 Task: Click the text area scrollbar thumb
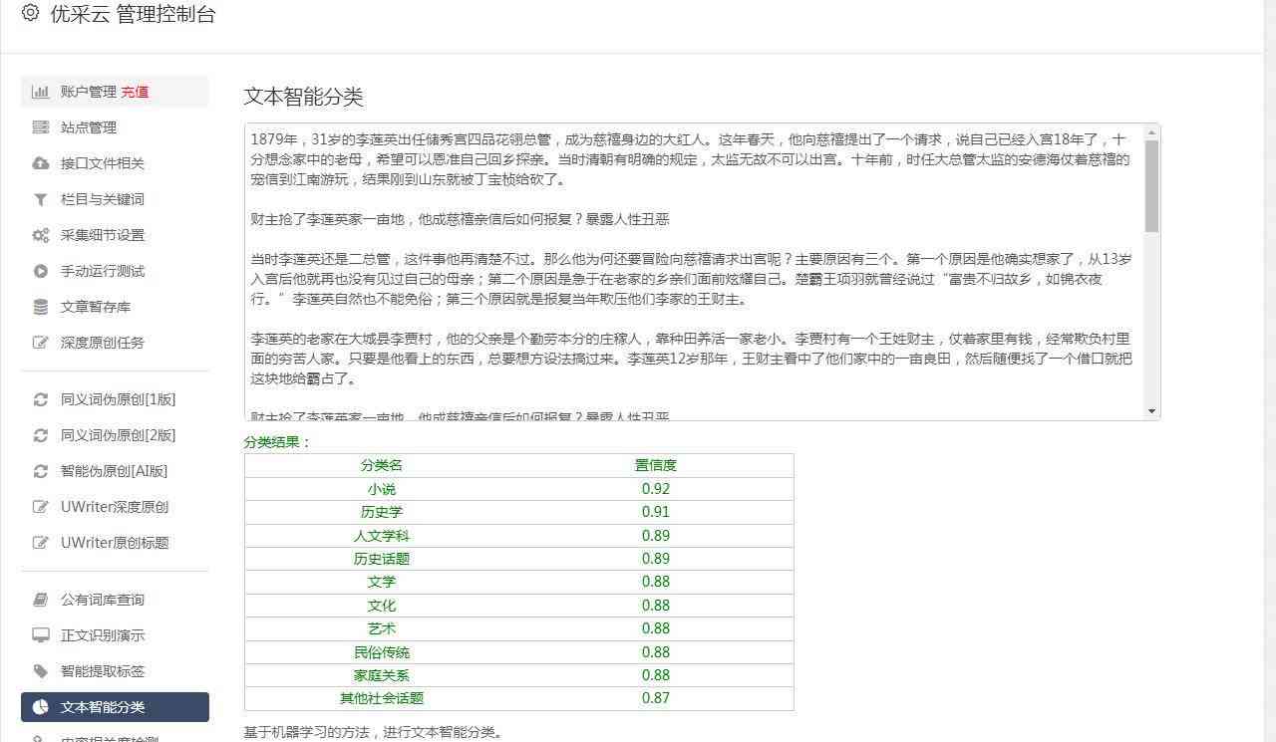pos(1152,185)
